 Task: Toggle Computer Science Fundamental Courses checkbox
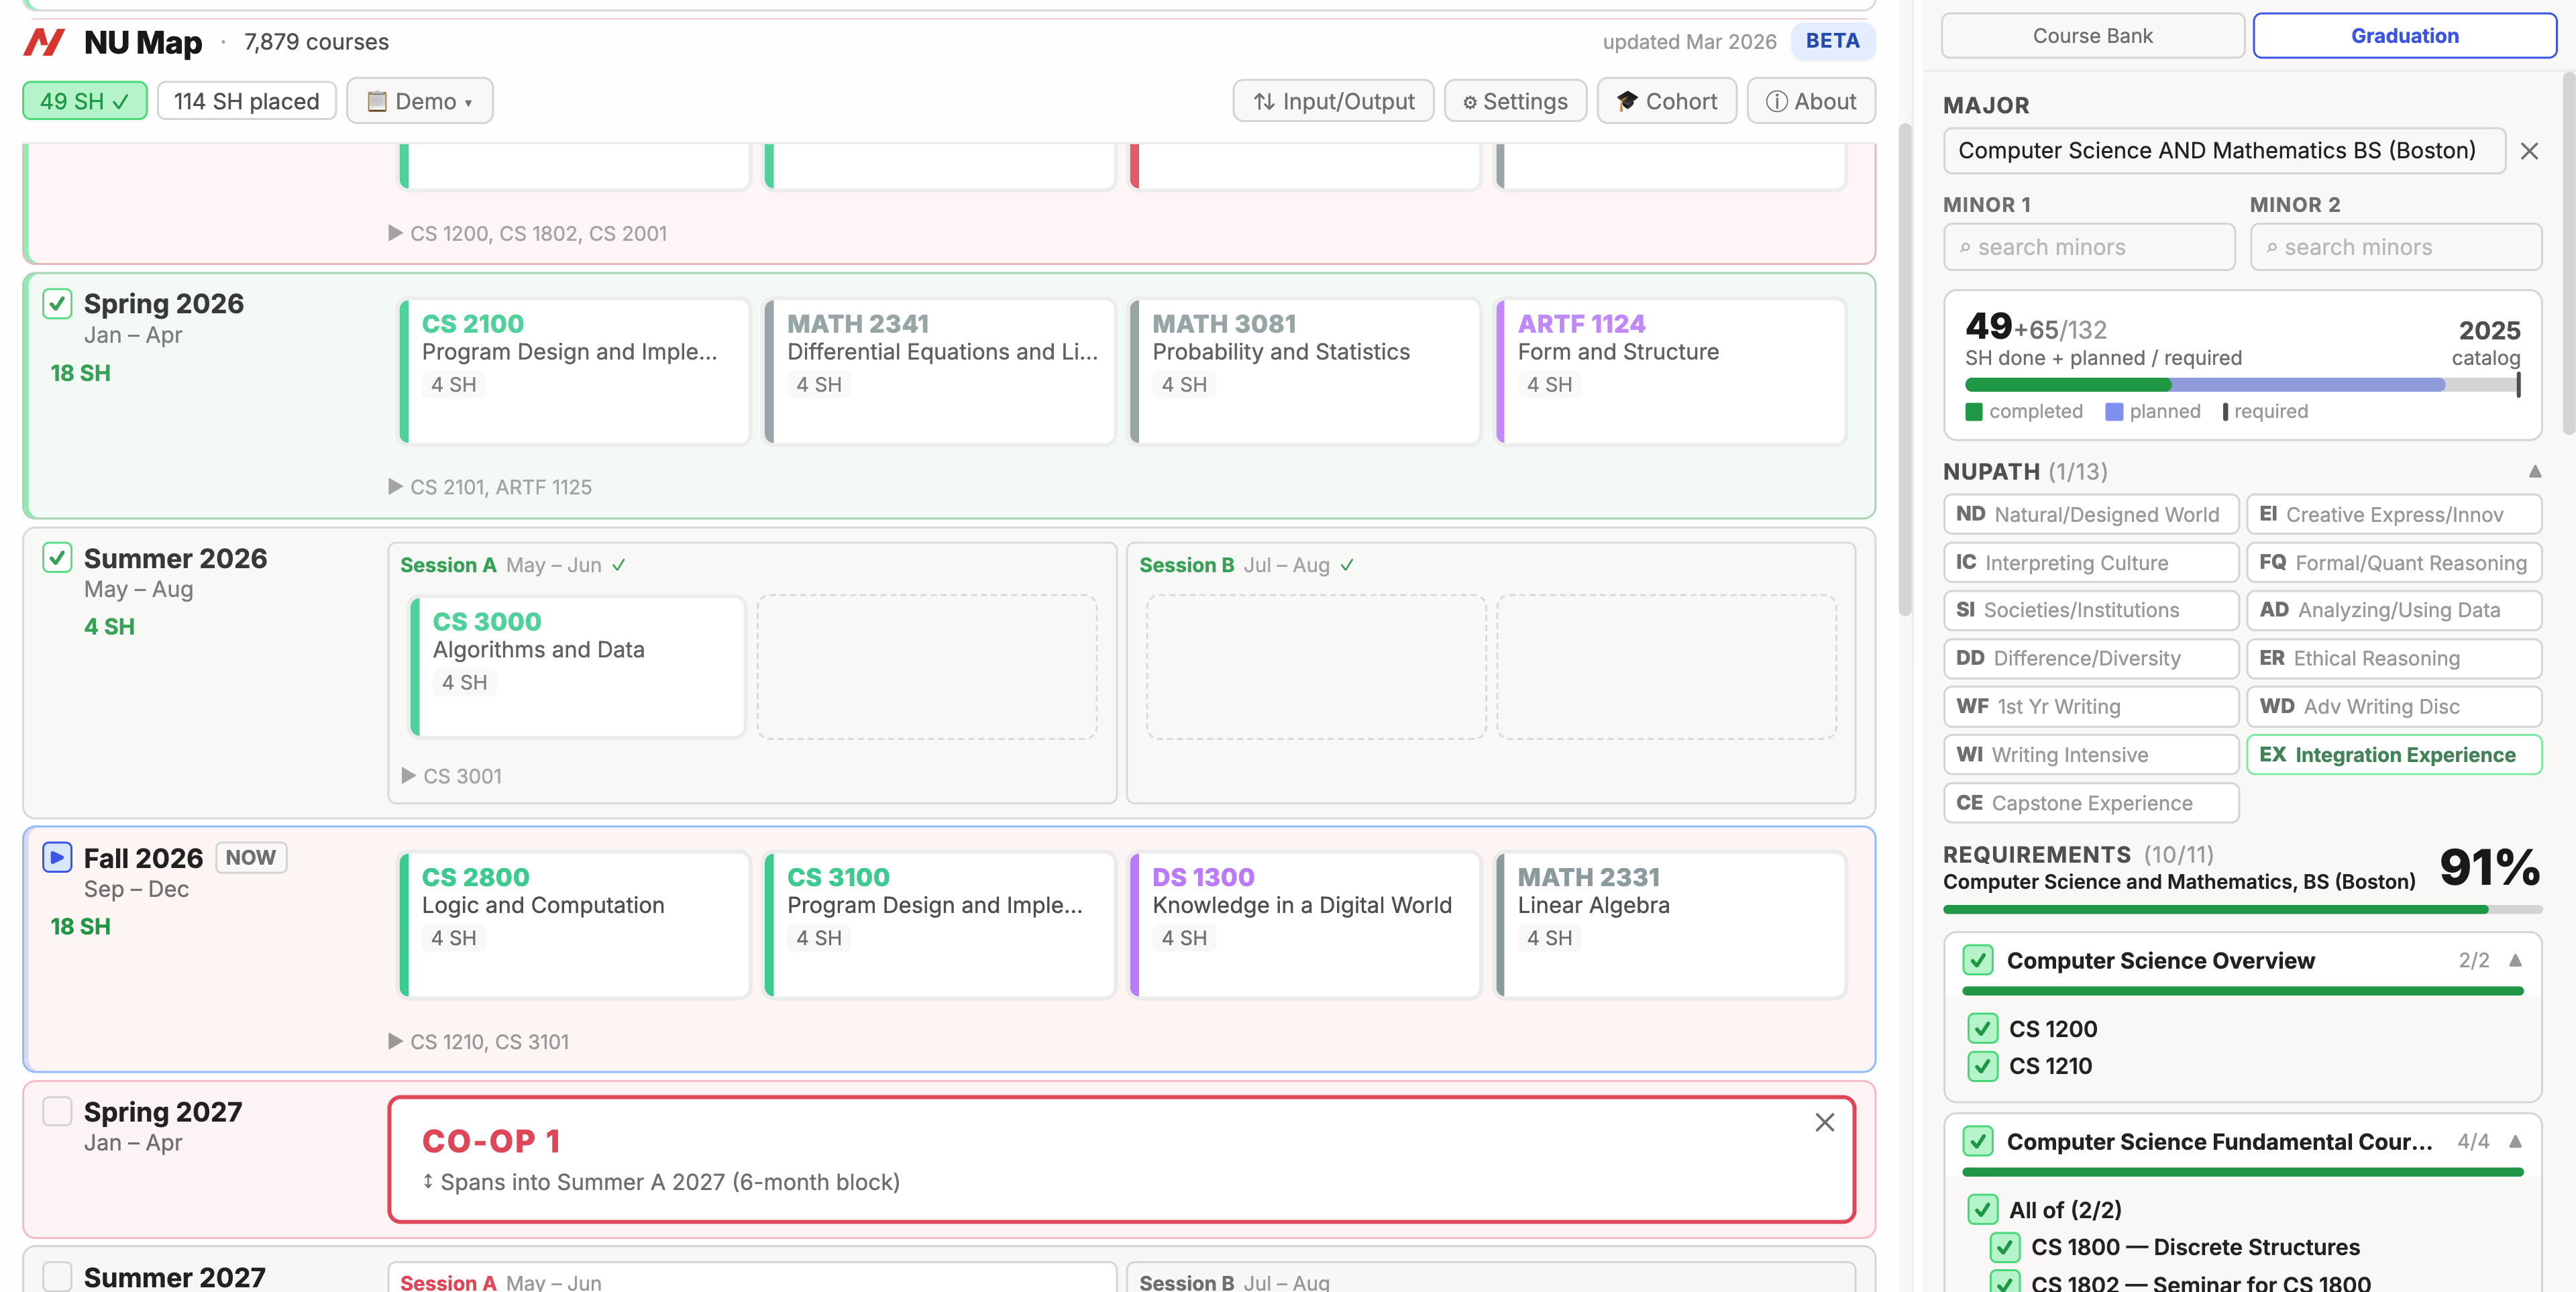1977,1141
